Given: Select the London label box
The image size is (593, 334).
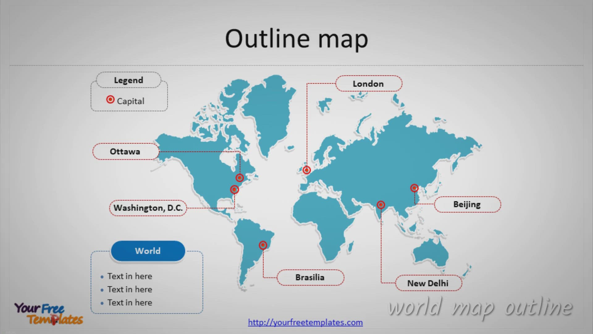Looking at the screenshot, I should pos(368,83).
